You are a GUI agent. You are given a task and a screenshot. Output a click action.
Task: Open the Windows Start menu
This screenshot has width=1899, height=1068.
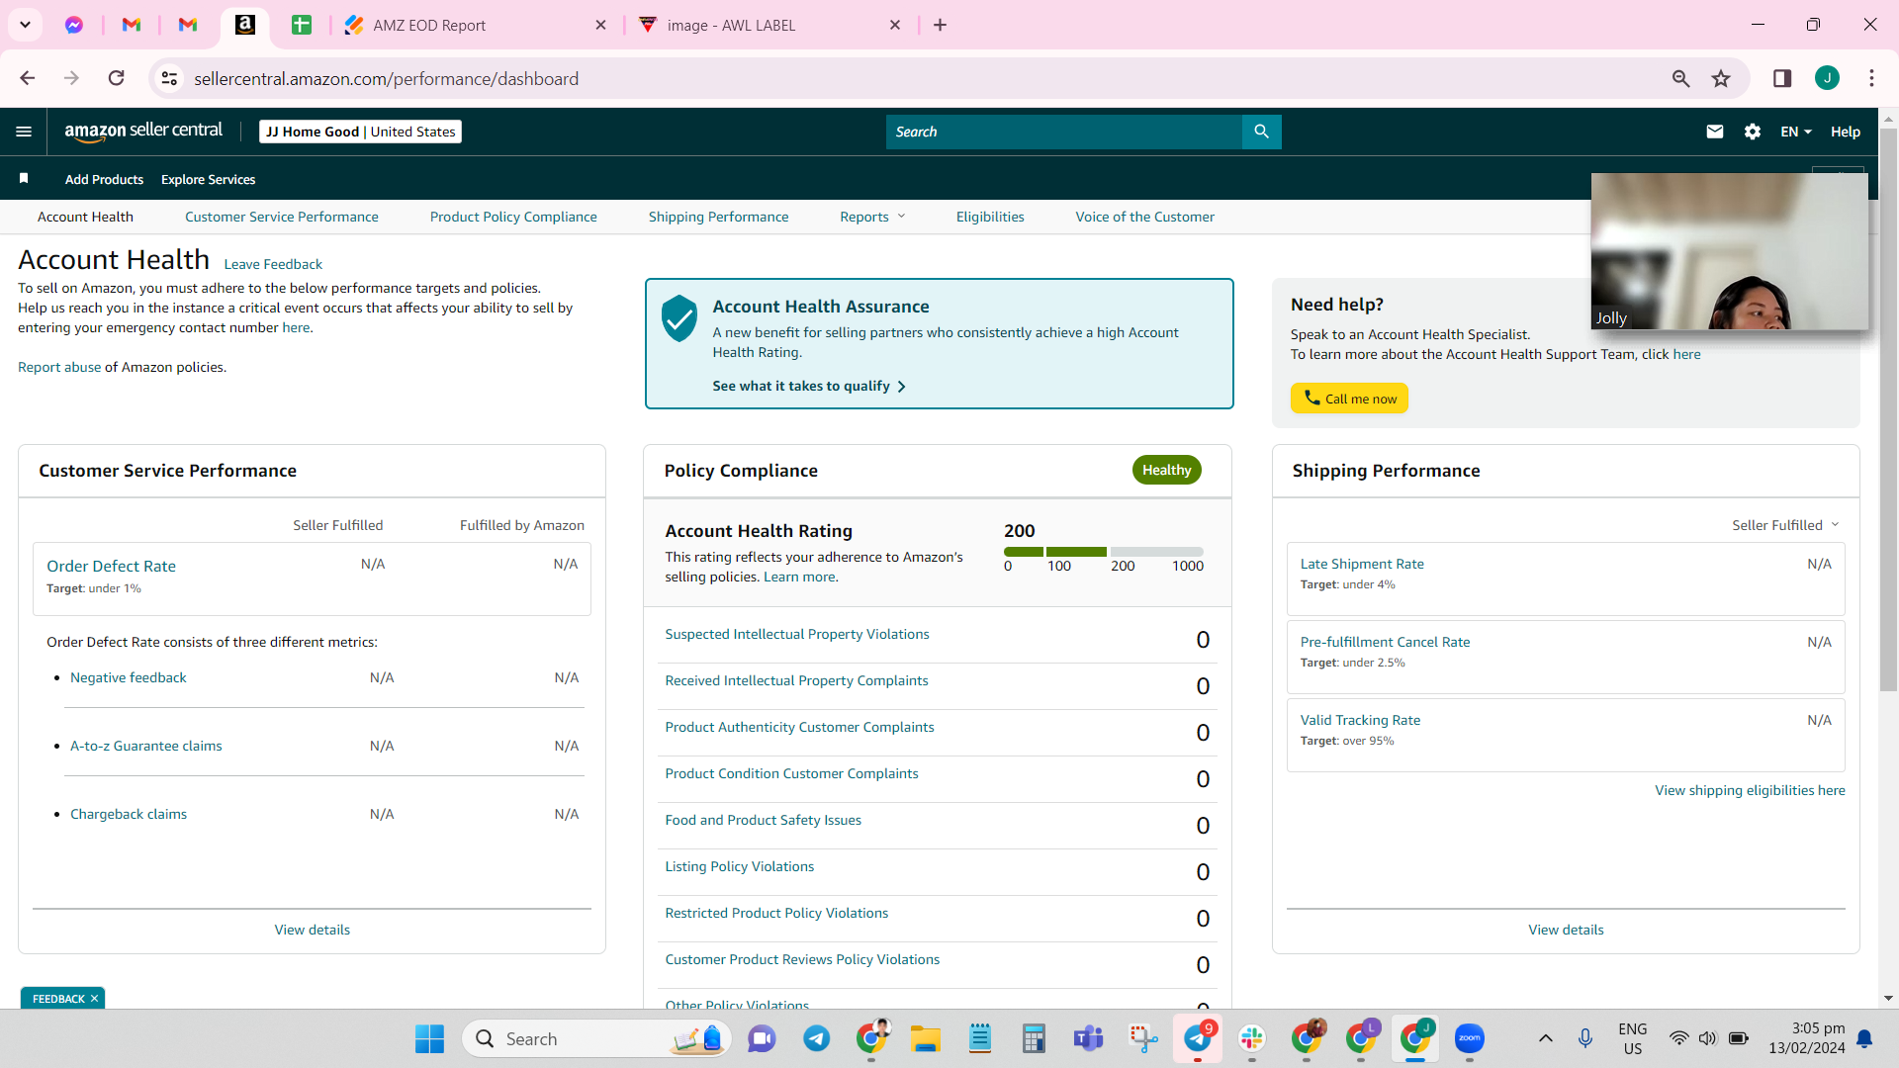(x=429, y=1038)
